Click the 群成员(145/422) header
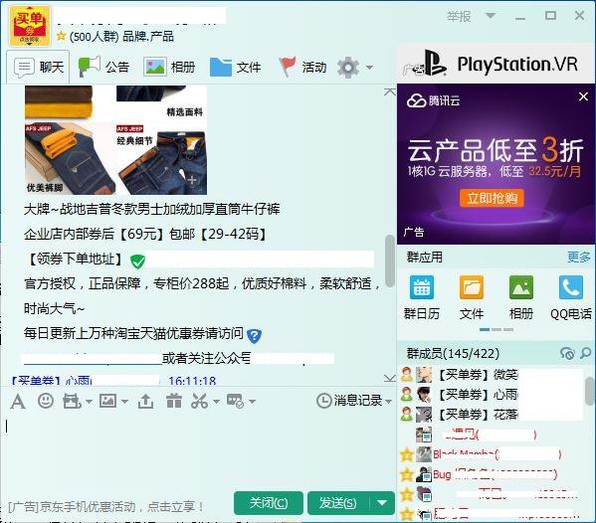The width and height of the screenshot is (596, 523). point(453,354)
